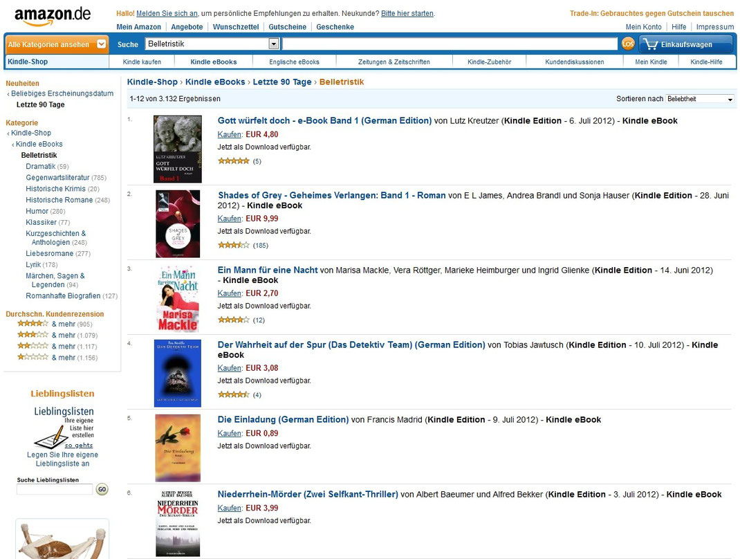Click Legen Sie Ihre eigene Lieblingsliste an
This screenshot has height=559, width=740.
[x=62, y=459]
